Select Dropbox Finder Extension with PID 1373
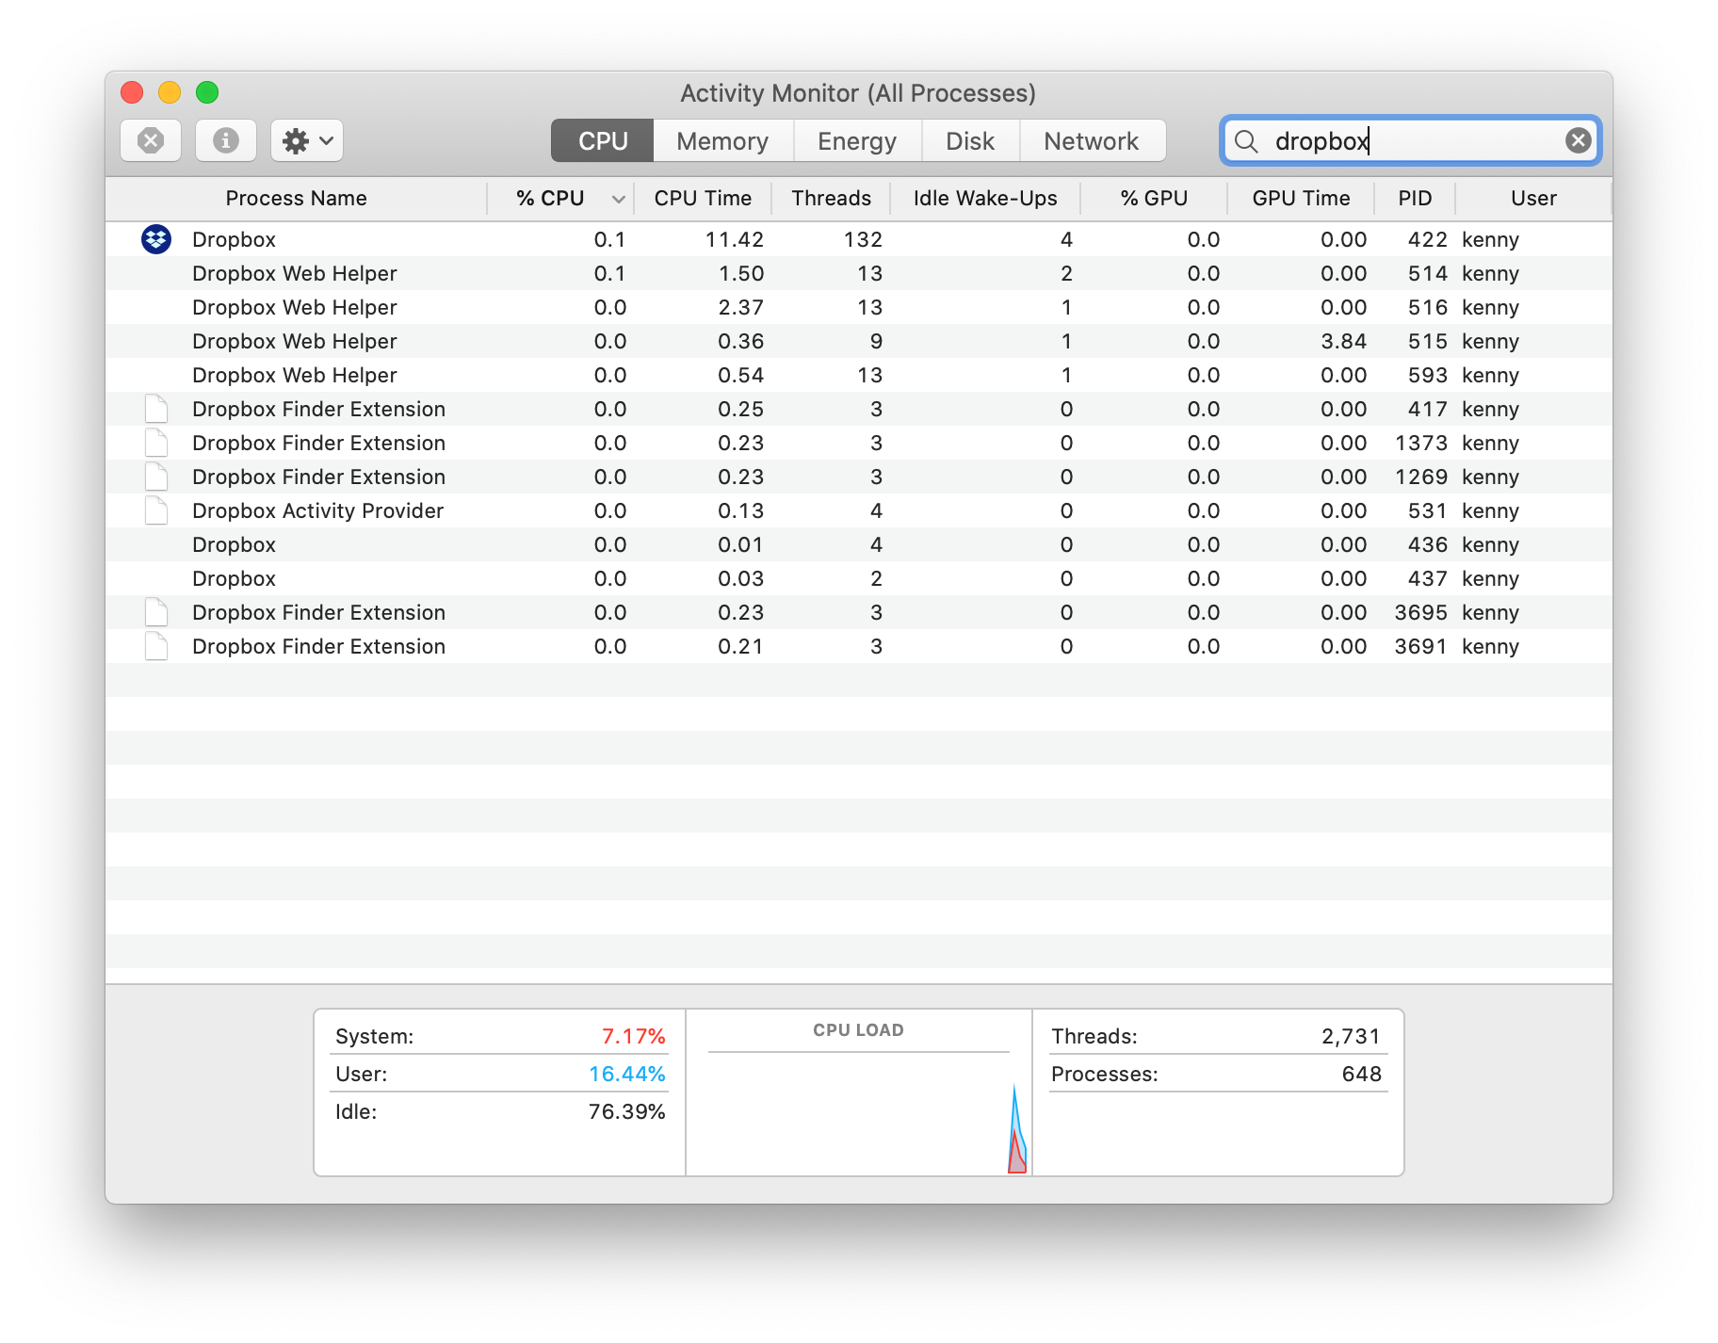 point(859,443)
